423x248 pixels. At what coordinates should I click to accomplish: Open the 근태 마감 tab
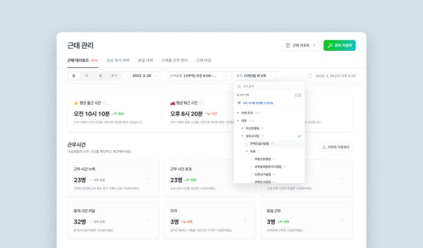click(x=204, y=60)
